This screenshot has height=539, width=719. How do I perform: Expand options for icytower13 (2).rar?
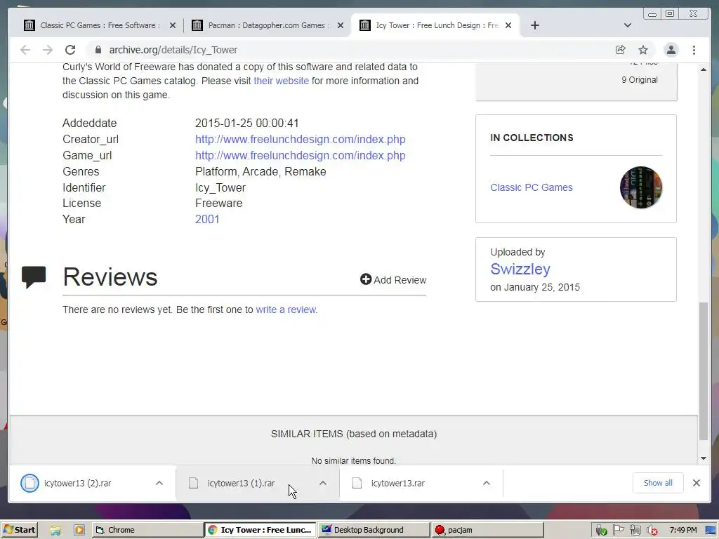[159, 483]
